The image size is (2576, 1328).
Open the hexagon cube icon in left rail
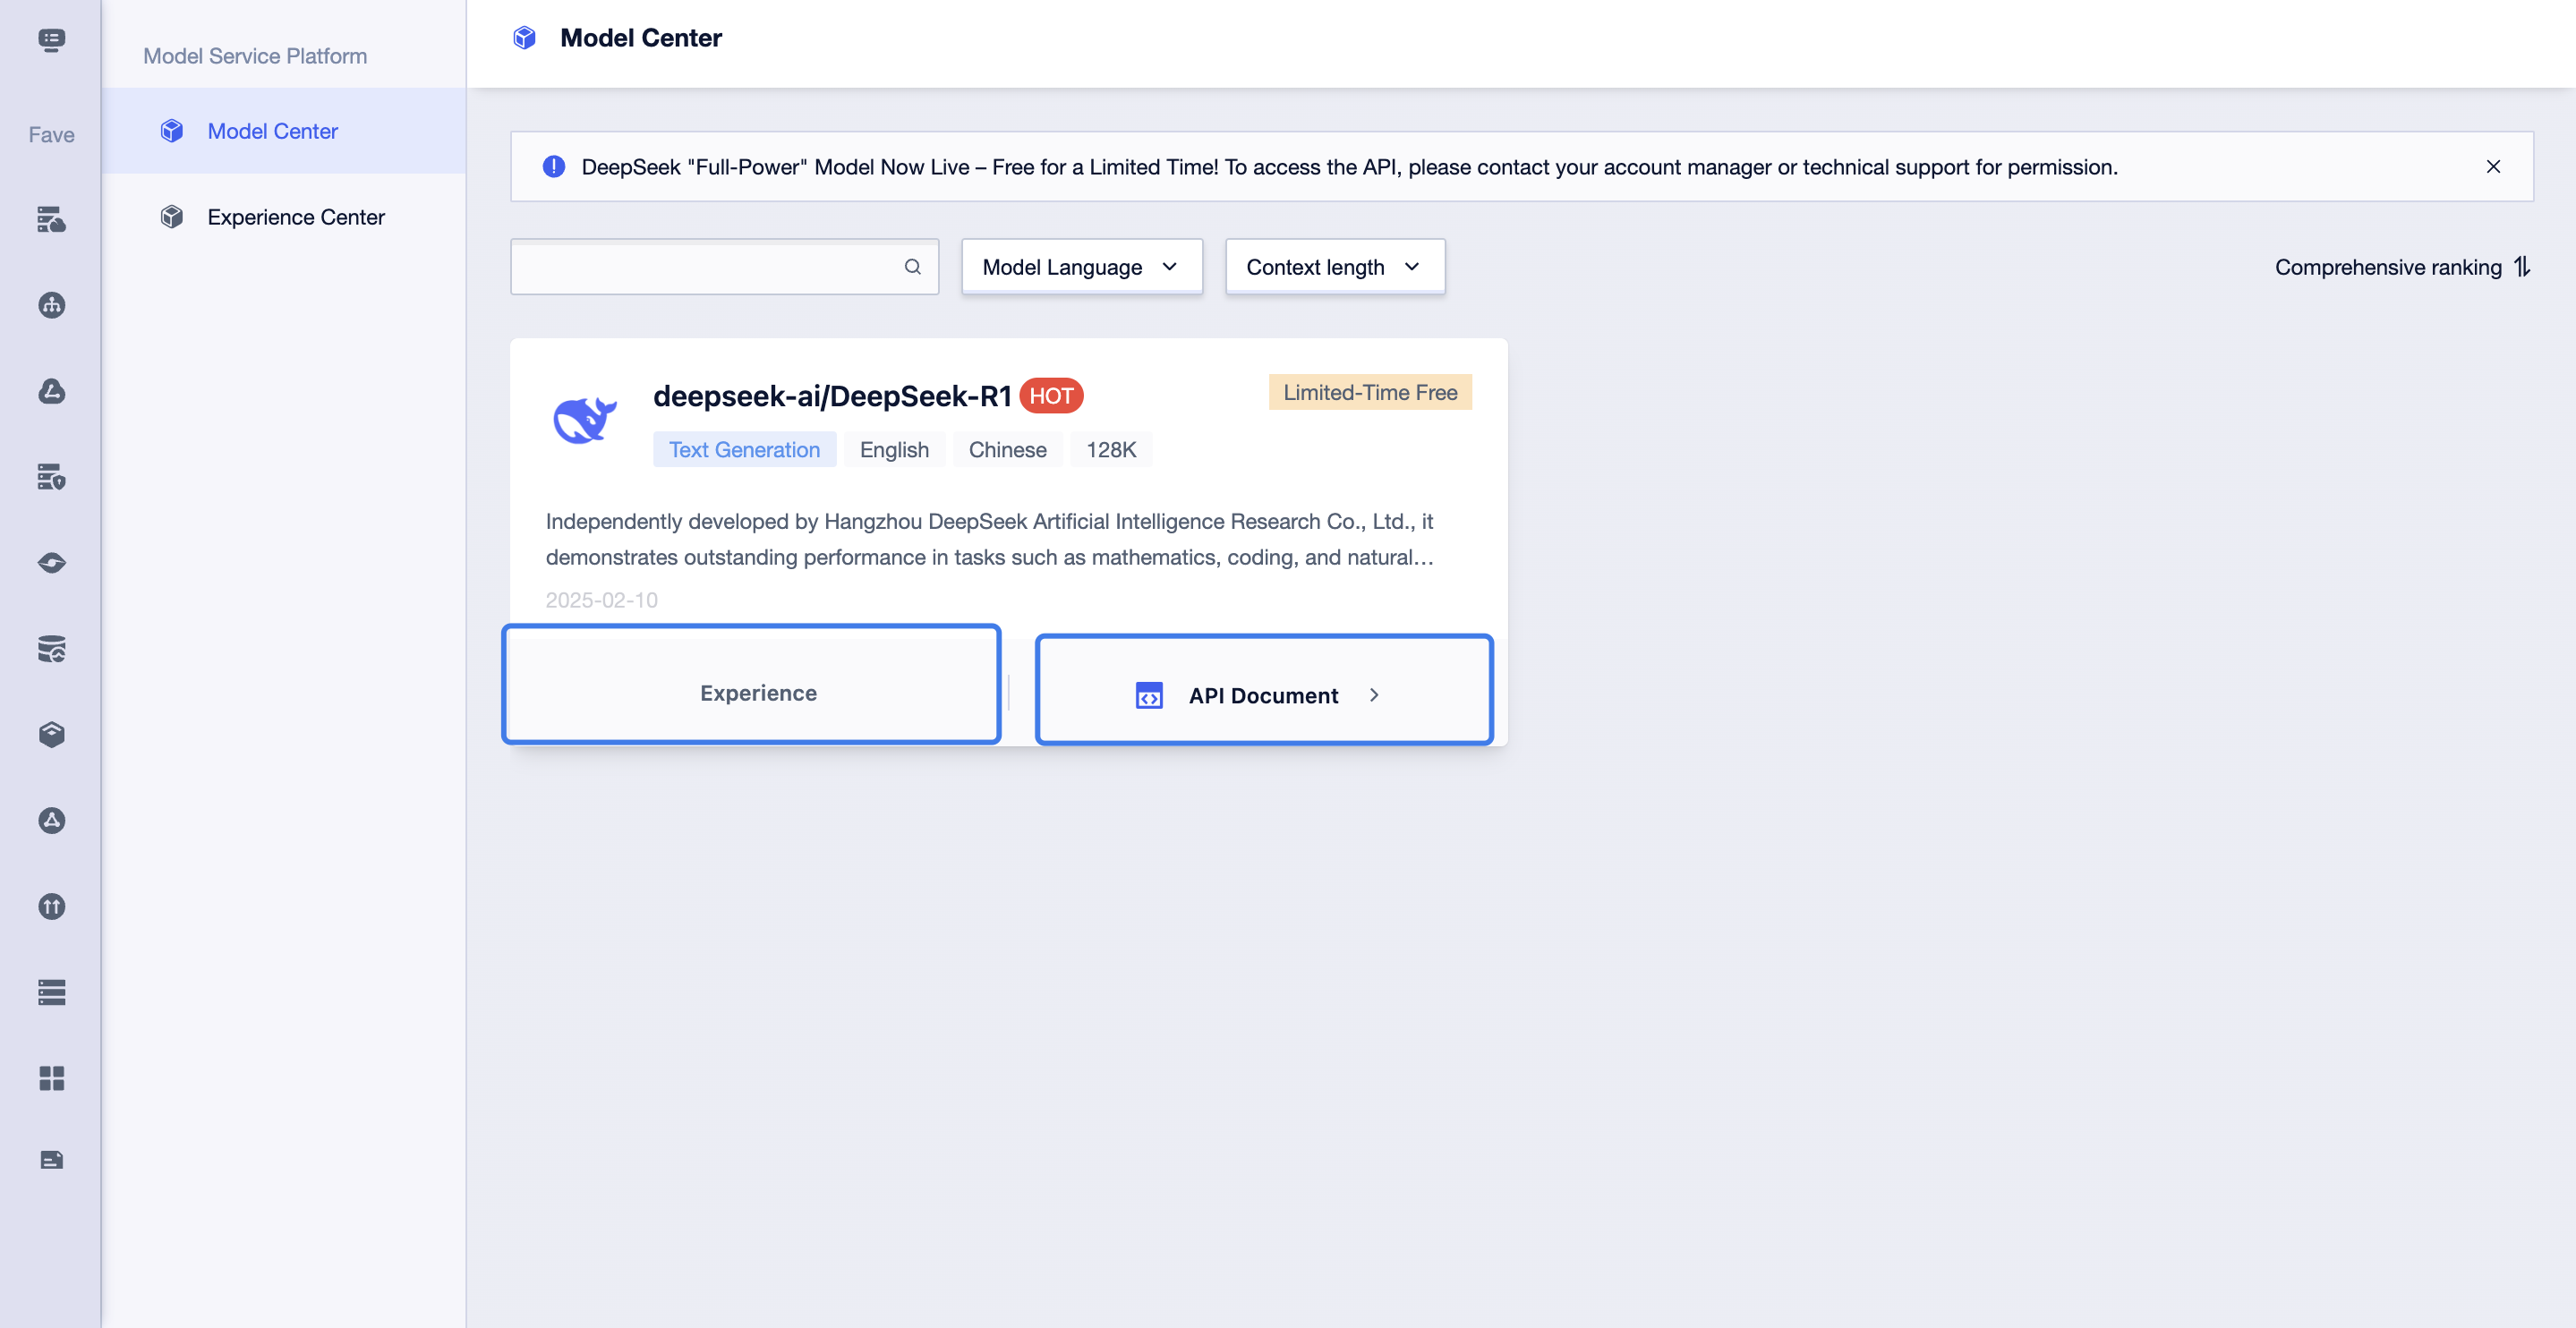coord(51,735)
